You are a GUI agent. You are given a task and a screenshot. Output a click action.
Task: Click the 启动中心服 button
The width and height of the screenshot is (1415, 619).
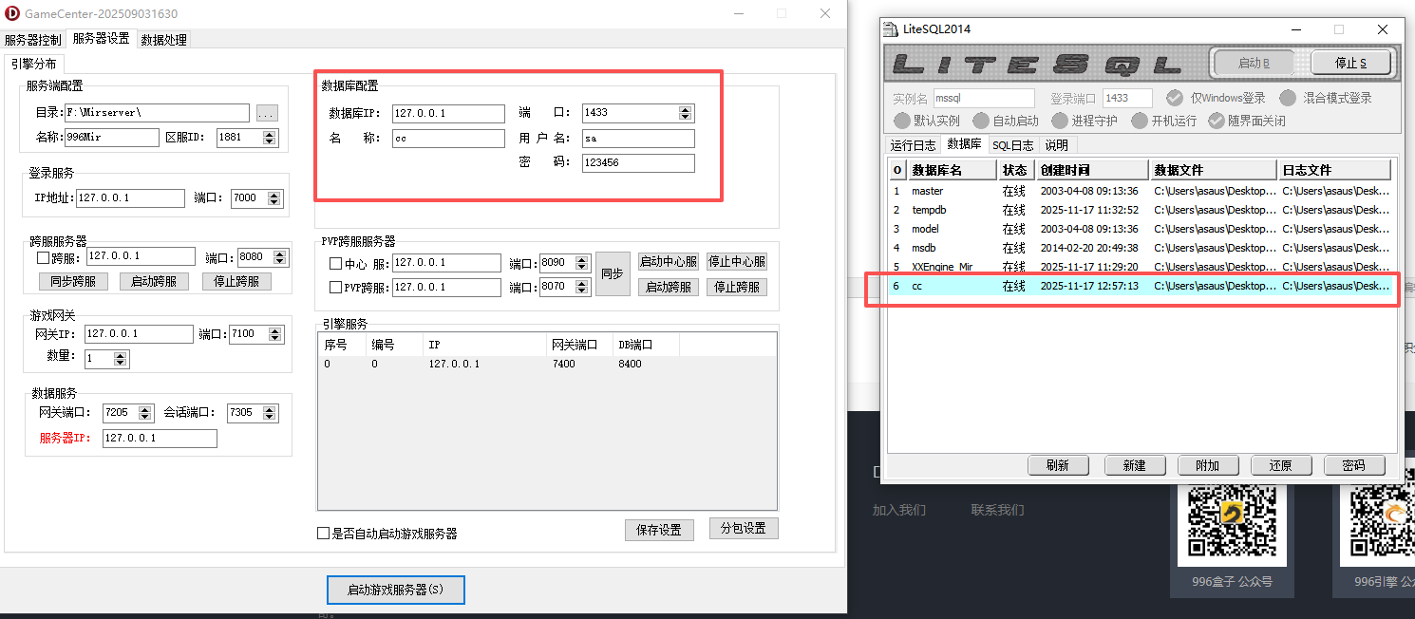[668, 261]
